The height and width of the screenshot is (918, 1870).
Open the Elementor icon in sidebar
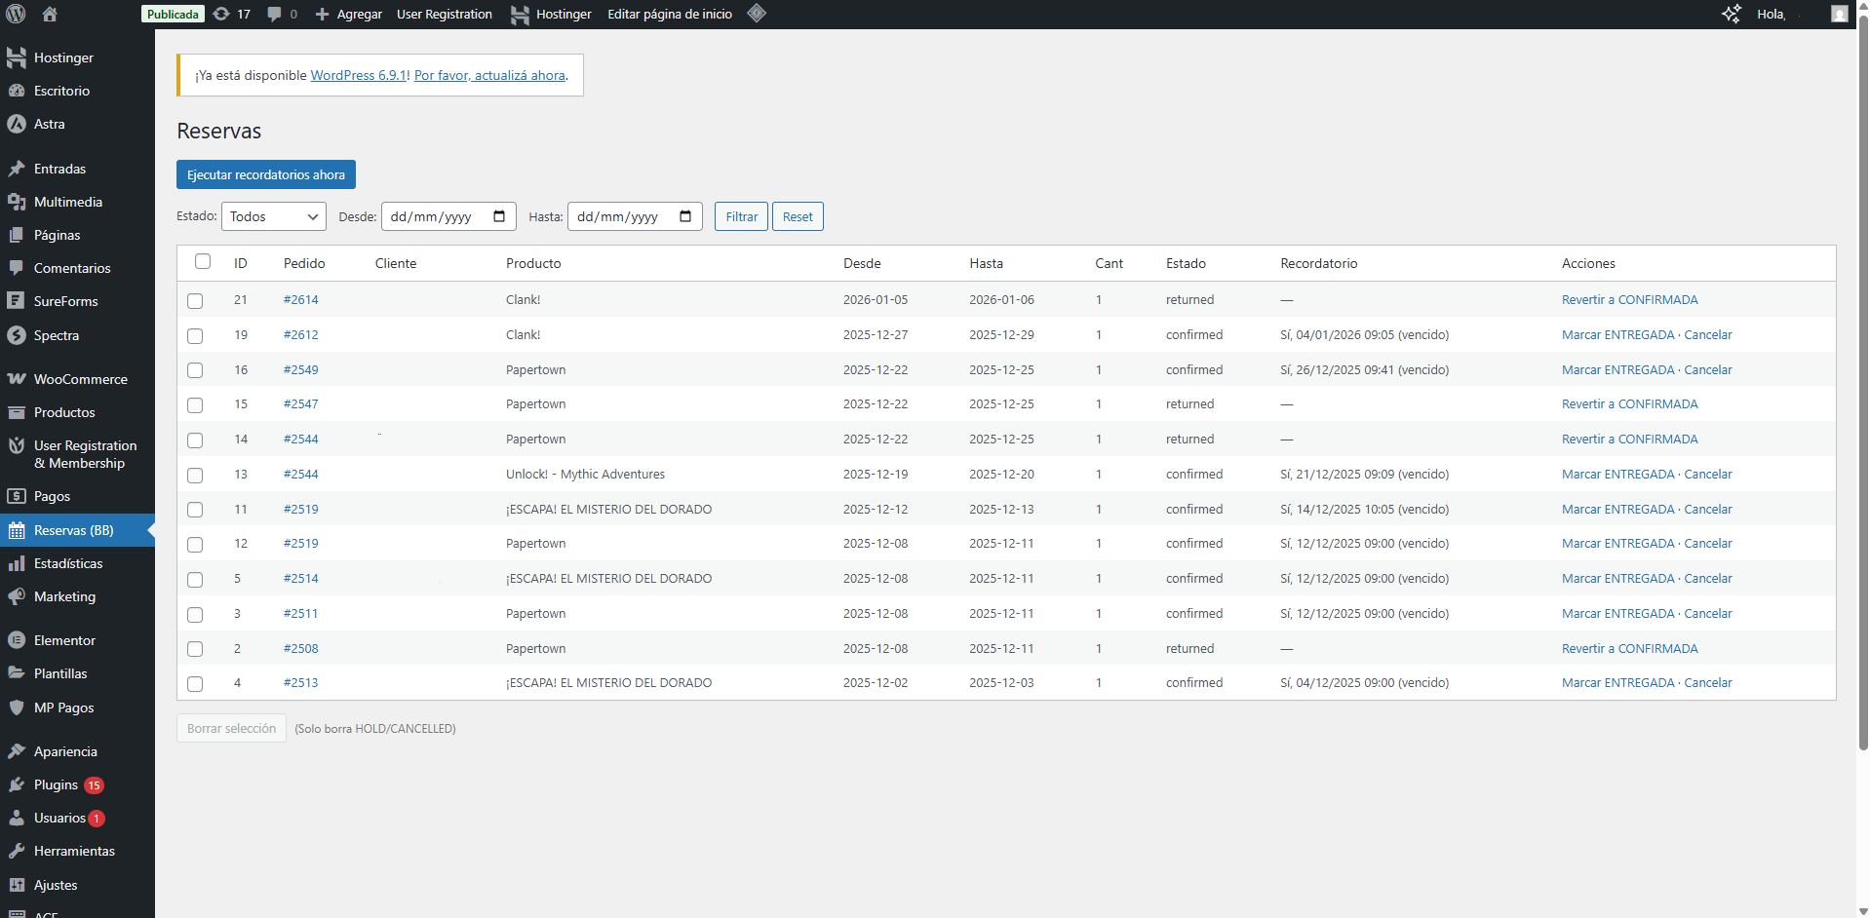click(17, 640)
